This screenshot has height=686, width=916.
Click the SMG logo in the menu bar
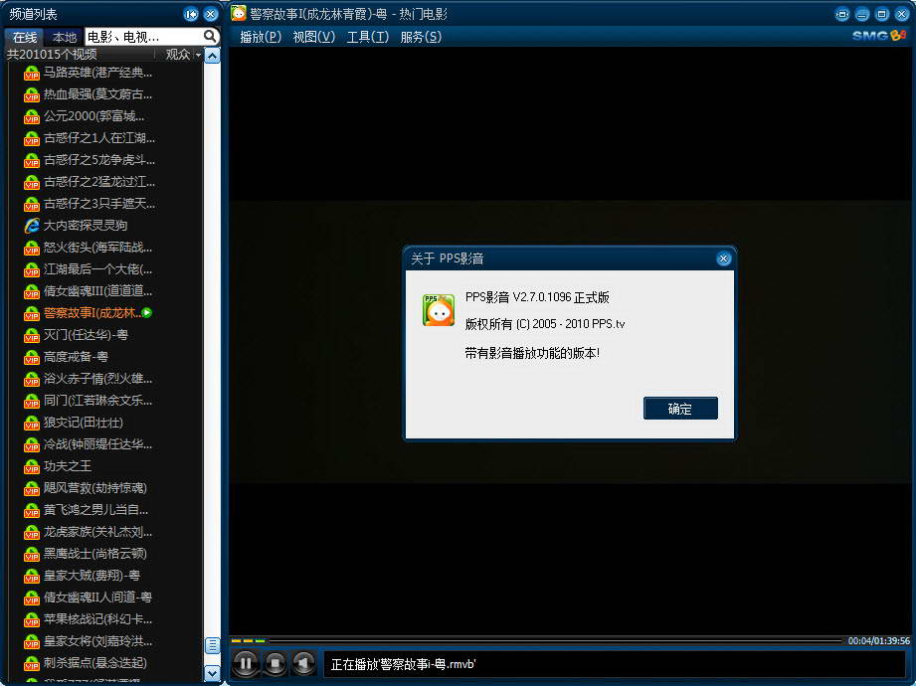(879, 36)
